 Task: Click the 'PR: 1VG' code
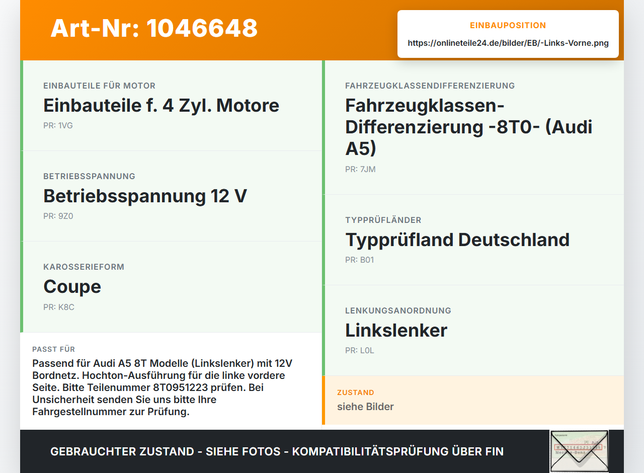point(58,125)
